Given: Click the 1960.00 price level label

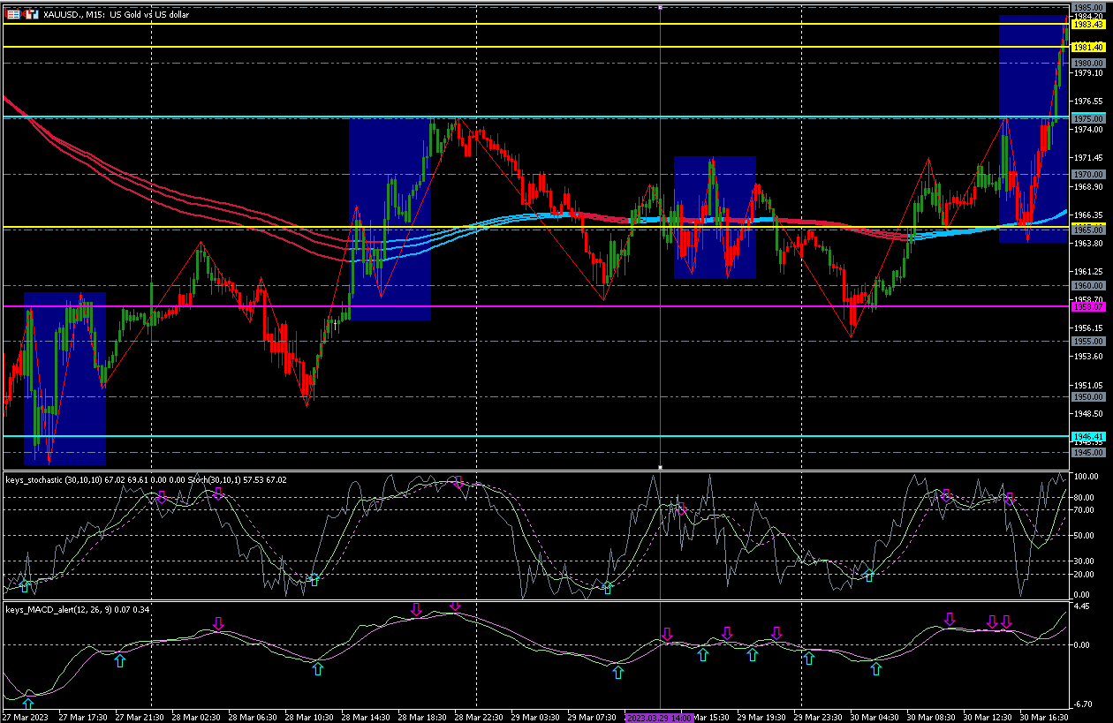Looking at the screenshot, I should pos(1087,286).
